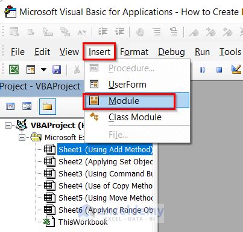This screenshot has height=232, width=243.
Task: Select Sheet4 (Use of Copy Method) item
Action: click(106, 185)
